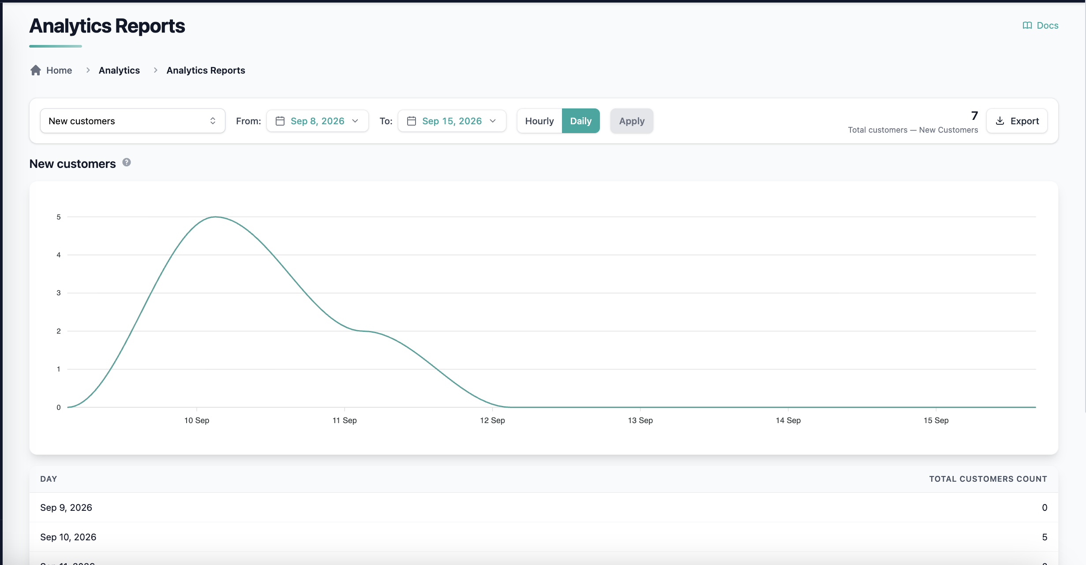Click the Apply button
Viewport: 1086px width, 565px height.
[632, 121]
